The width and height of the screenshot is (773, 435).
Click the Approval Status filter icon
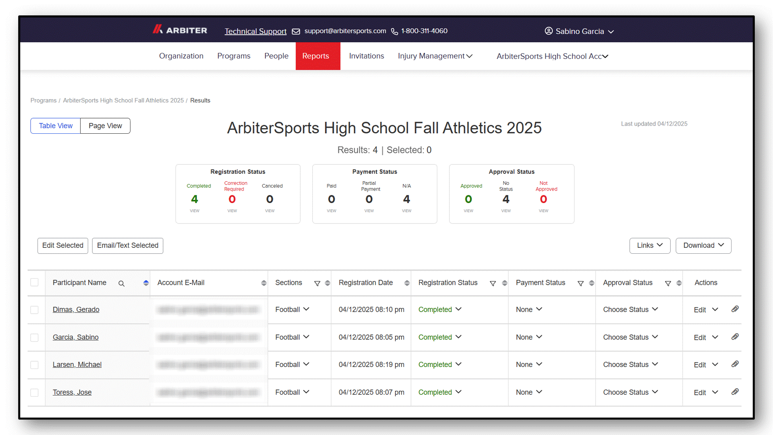point(668,284)
